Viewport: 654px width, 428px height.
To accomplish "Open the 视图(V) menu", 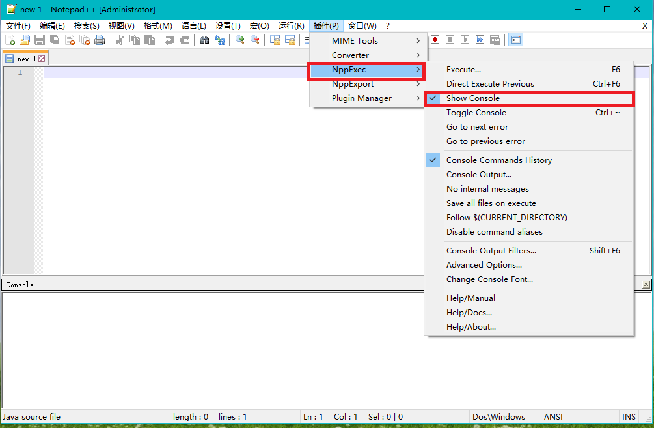I will pos(122,26).
